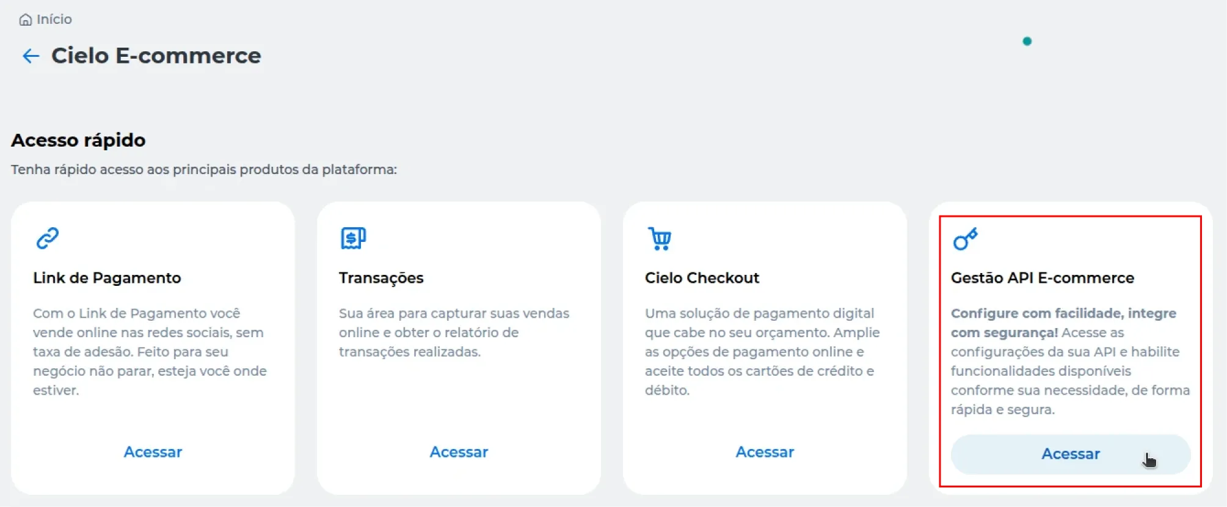
Task: Select the teal notification dot
Action: click(x=1027, y=41)
